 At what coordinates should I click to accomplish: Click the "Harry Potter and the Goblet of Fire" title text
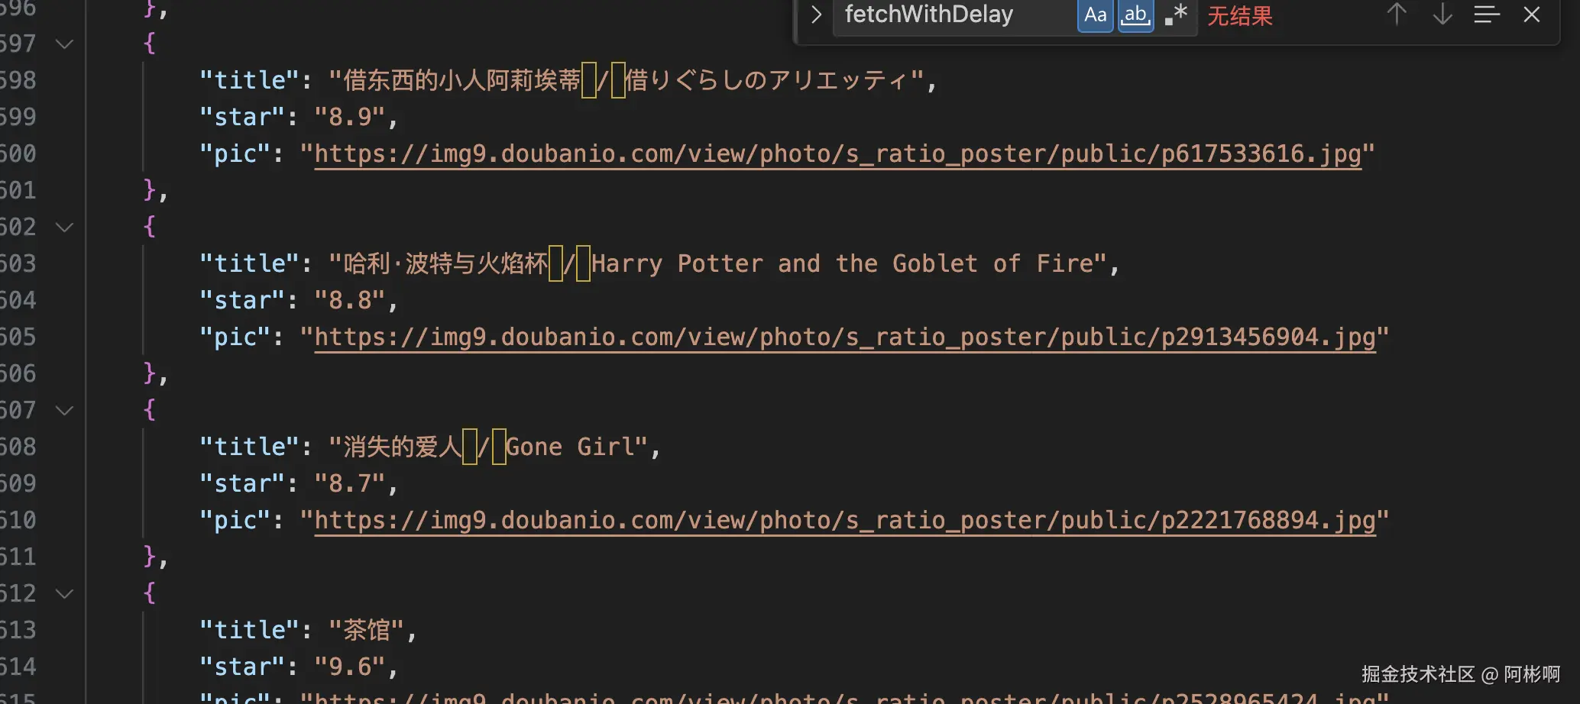pyautogui.click(x=843, y=263)
